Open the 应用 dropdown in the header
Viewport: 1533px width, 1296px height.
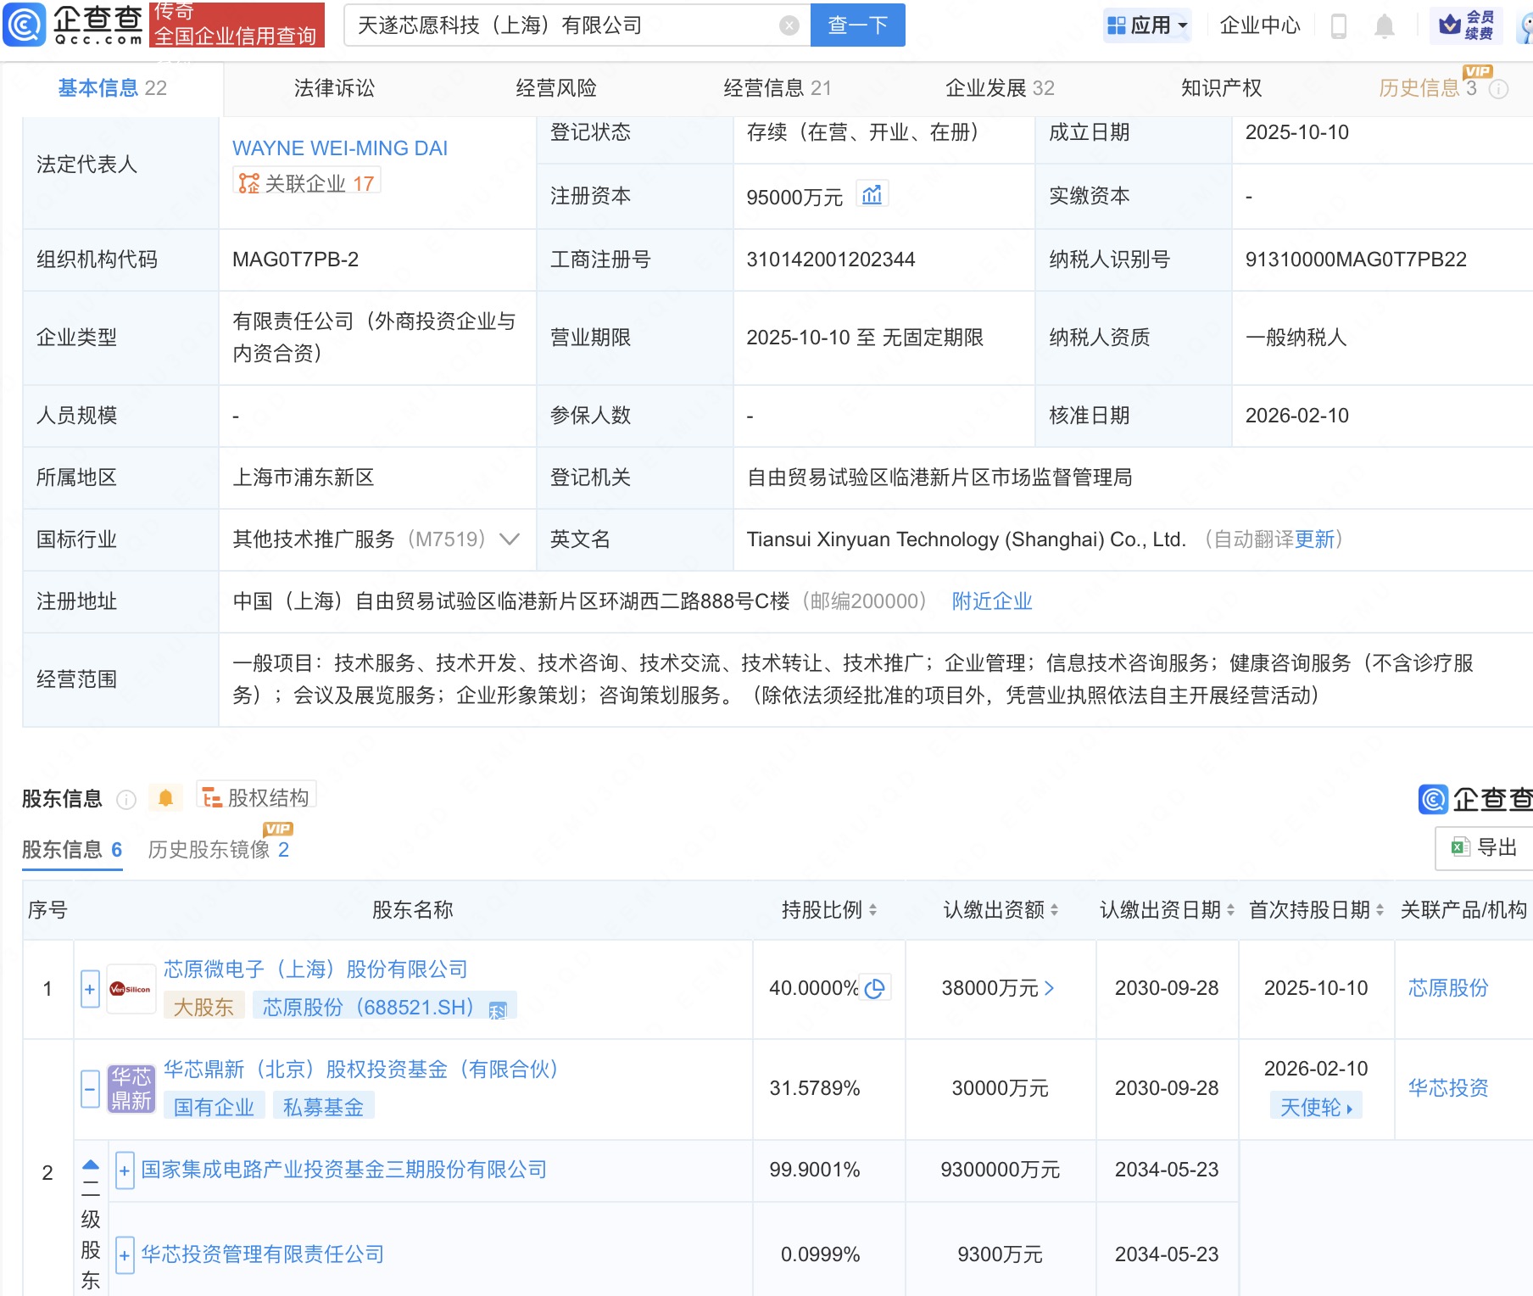tap(1146, 25)
